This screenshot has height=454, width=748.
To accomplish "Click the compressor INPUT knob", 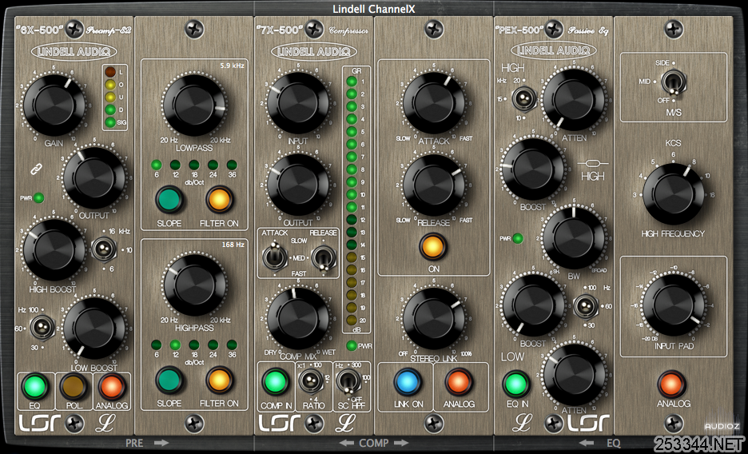I will [x=298, y=103].
